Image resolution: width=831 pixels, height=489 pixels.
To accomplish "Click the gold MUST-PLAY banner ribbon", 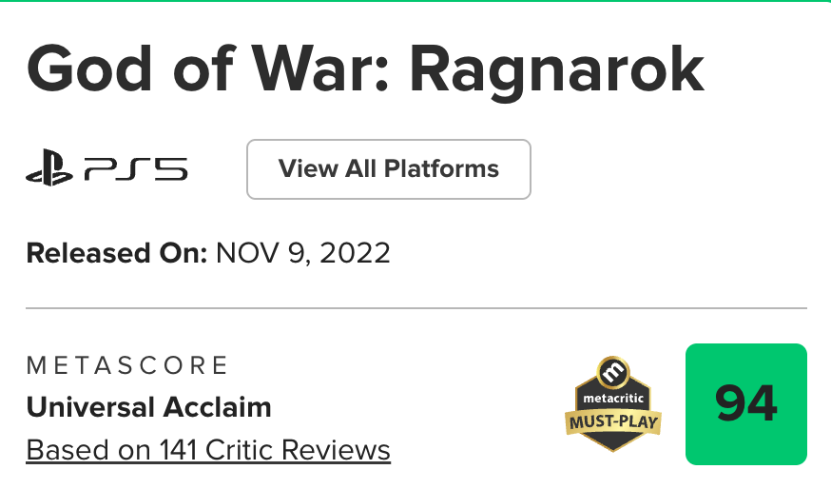I will pyautogui.click(x=612, y=420).
